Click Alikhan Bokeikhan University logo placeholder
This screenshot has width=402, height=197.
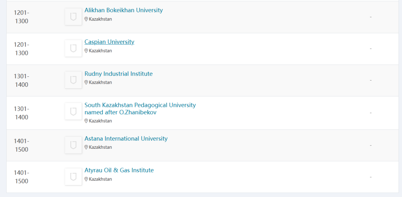(x=73, y=17)
